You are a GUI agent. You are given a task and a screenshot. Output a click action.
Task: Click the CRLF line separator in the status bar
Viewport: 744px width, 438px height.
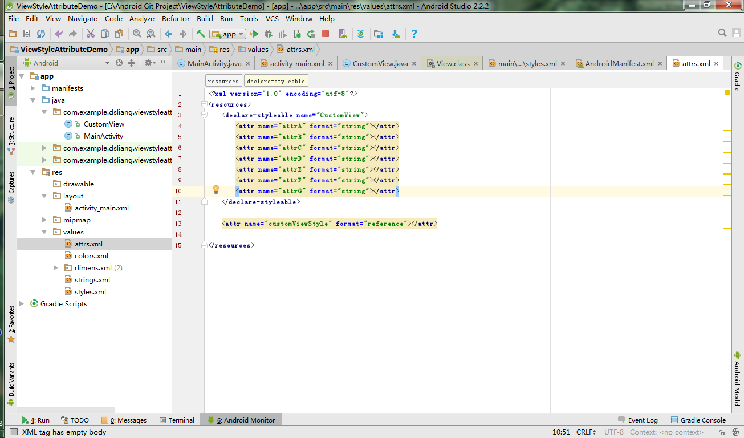(x=586, y=432)
